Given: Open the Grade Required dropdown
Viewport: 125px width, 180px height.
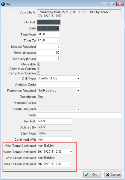Looking at the screenshot, I should click(78, 109).
